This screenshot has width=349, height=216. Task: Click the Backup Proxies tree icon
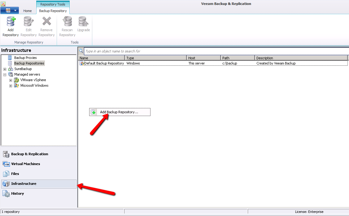click(x=10, y=58)
